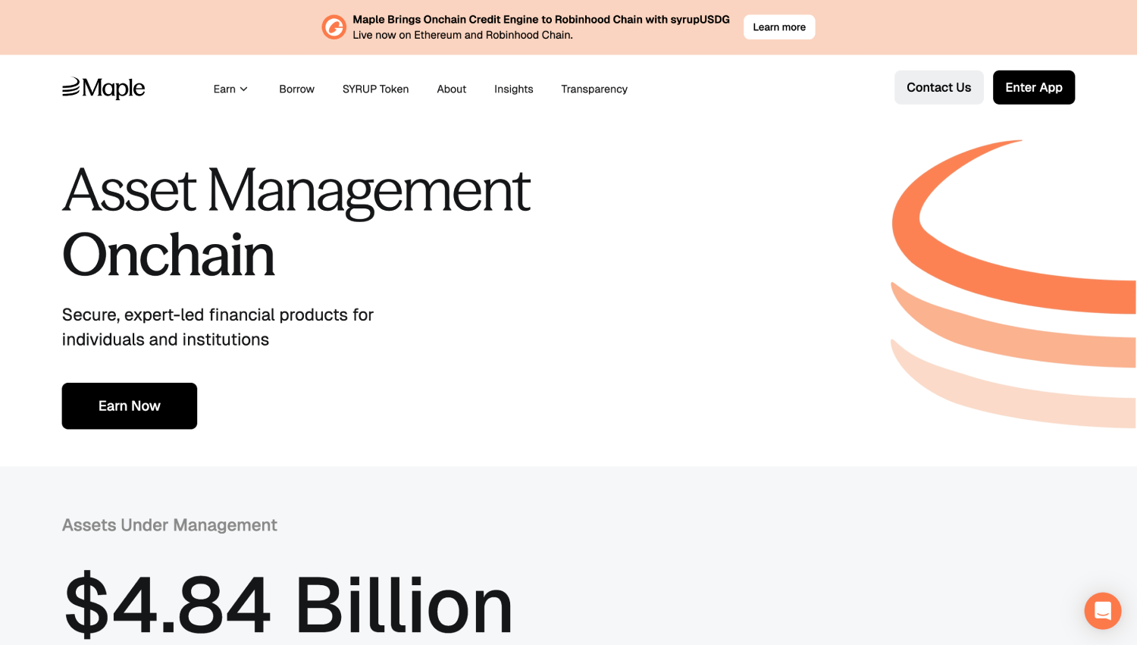The image size is (1137, 645).
Task: Open the Borrow page
Action: [x=296, y=89]
